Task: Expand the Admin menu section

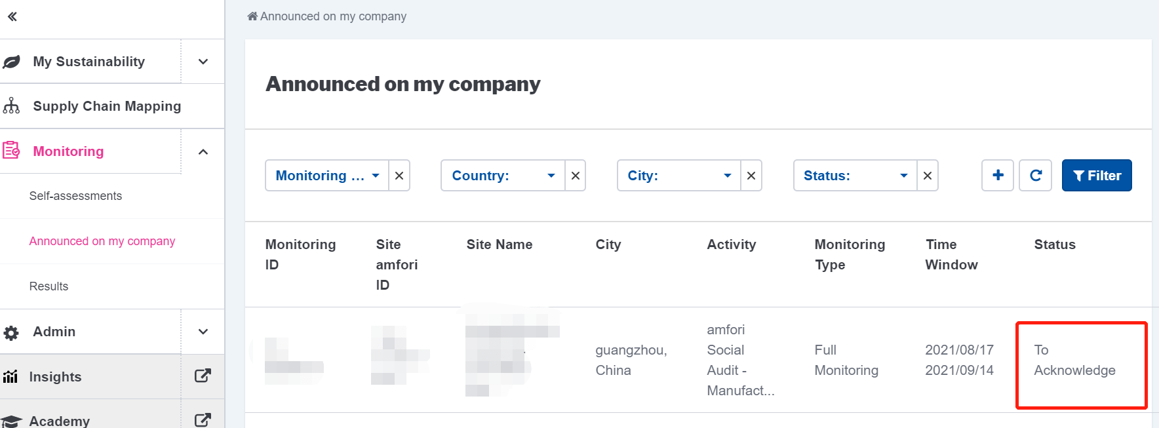Action: click(x=203, y=332)
